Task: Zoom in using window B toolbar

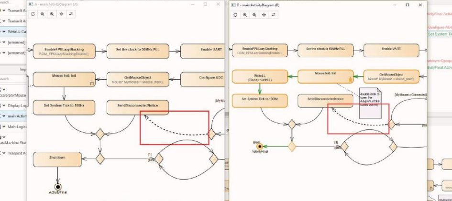Action: [x=254, y=15]
